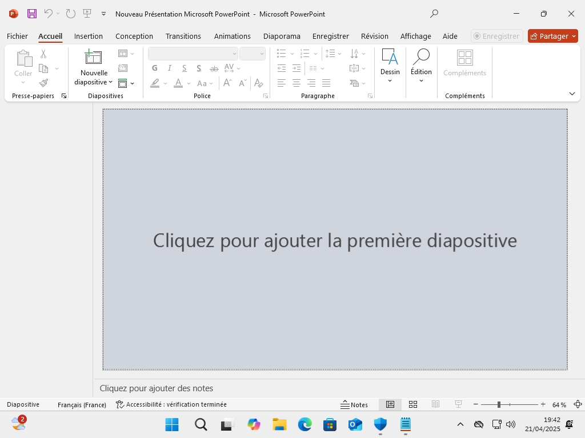Viewport: 585px width, 438px height.
Task: Click to add the first slide
Action: [x=335, y=240]
